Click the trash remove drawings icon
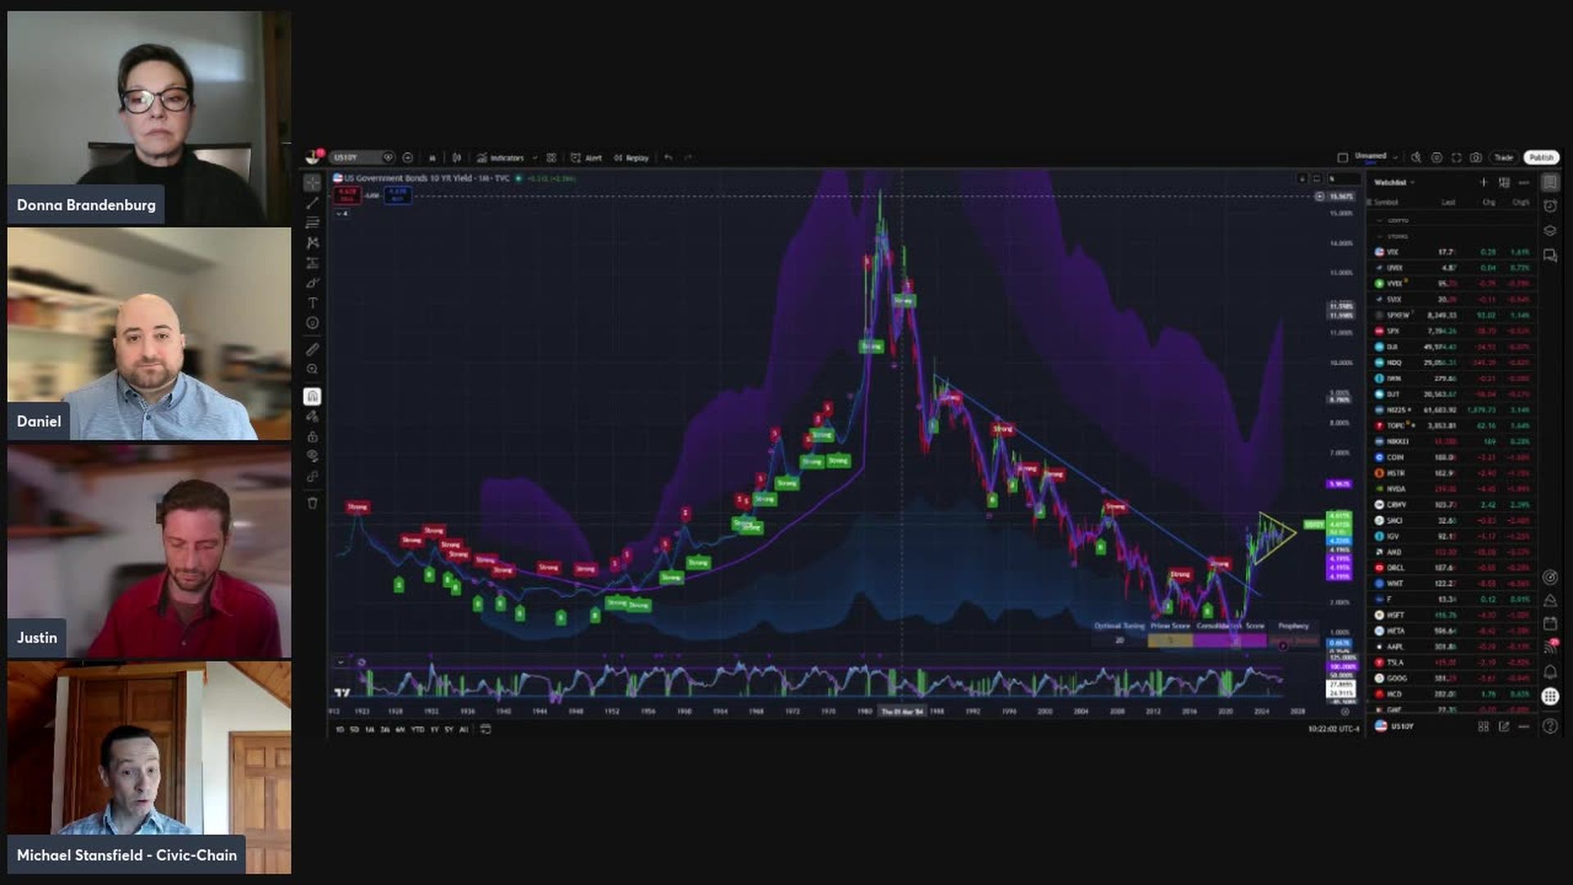Image resolution: width=1573 pixels, height=885 pixels. [312, 503]
